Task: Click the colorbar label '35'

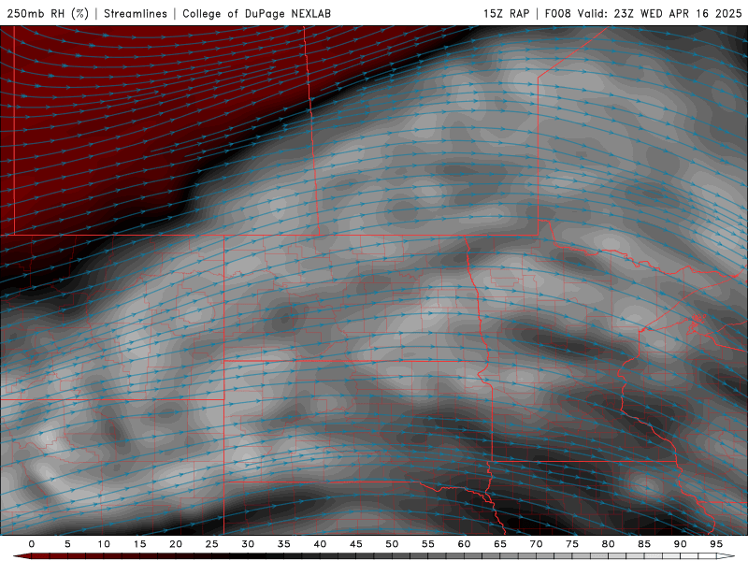Action: 284,544
